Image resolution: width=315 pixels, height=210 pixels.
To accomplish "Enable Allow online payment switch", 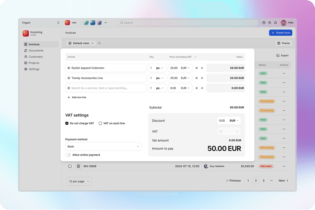I will coord(68,155).
